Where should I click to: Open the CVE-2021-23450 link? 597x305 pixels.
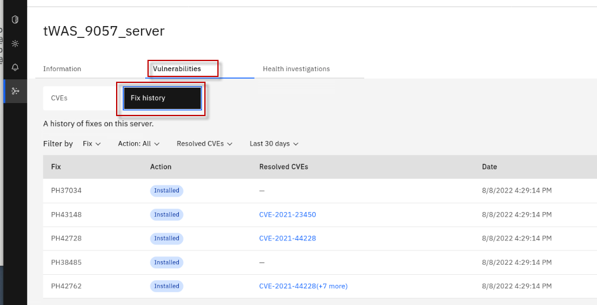(x=287, y=214)
